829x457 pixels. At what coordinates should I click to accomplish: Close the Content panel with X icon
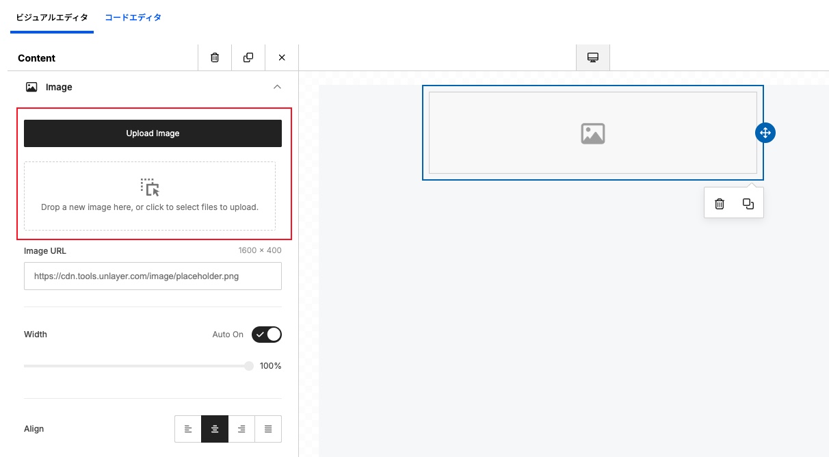(282, 57)
